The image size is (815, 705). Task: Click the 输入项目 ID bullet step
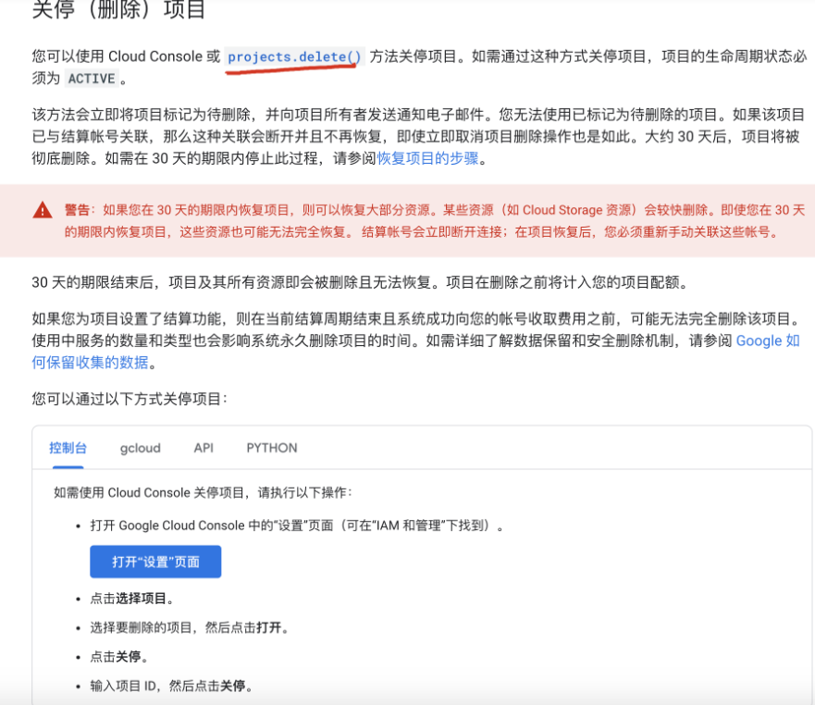pyautogui.click(x=171, y=686)
